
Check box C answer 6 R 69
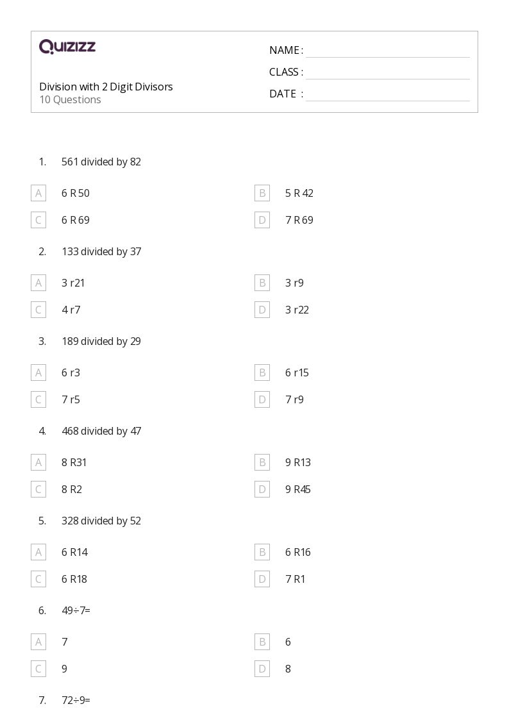pyautogui.click(x=38, y=220)
